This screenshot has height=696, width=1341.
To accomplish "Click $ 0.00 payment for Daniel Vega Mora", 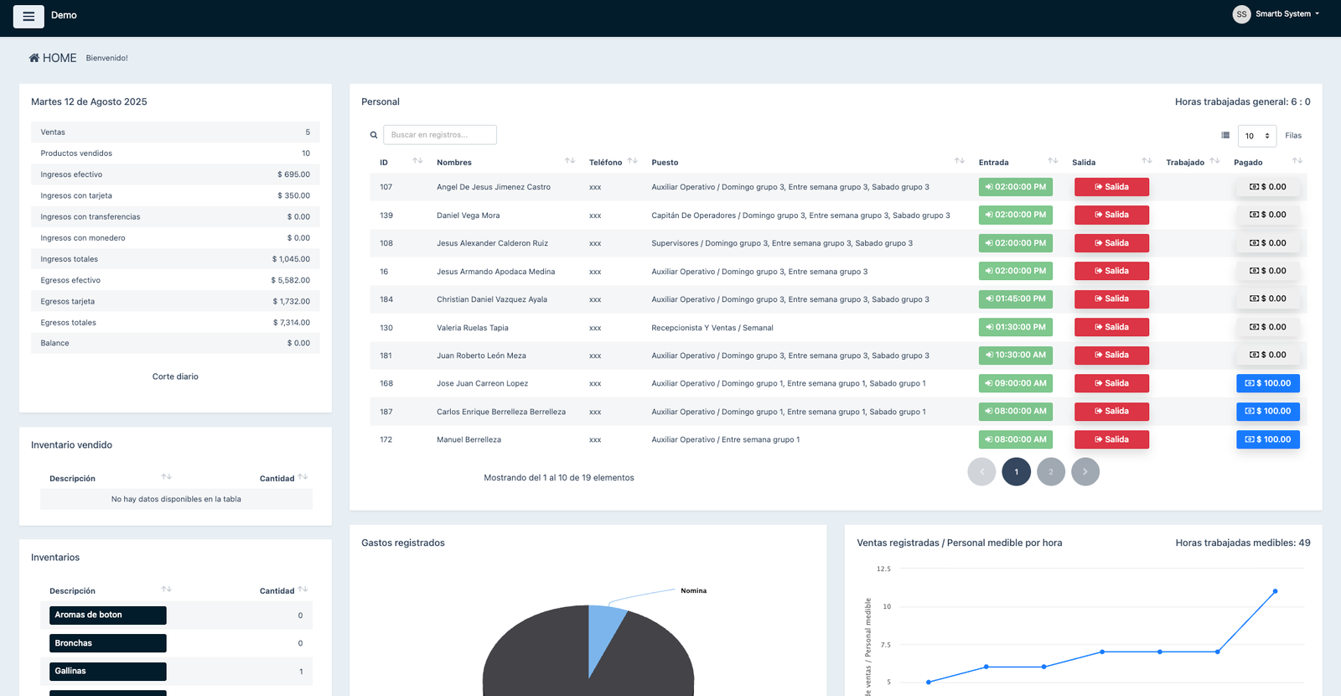I will [1268, 215].
